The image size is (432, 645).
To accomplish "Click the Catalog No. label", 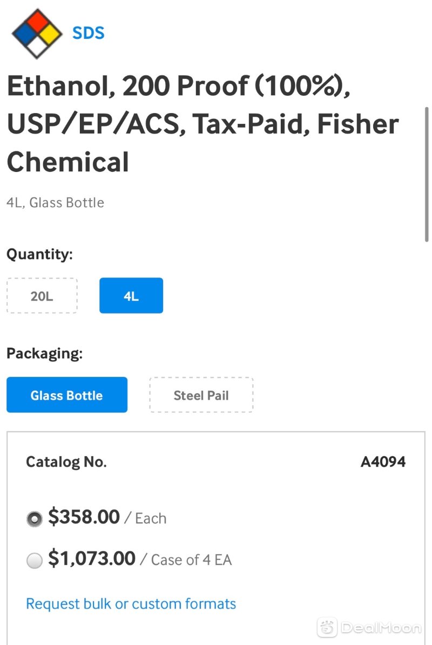I will click(66, 462).
